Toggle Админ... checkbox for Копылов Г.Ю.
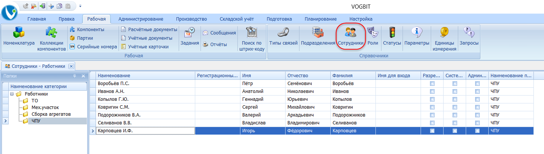This screenshot has width=544, height=154. (x=477, y=99)
